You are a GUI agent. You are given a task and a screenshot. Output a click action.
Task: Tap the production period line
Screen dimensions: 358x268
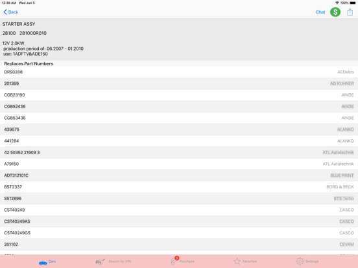[x=43, y=49]
